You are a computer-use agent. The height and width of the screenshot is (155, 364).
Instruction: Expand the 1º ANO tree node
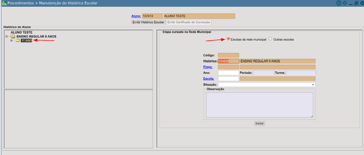(11, 41)
